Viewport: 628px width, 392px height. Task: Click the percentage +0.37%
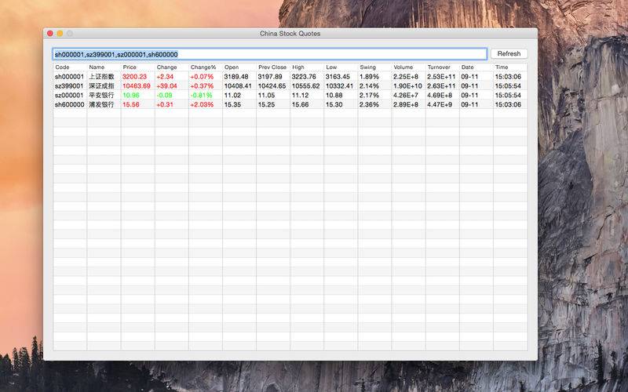(x=202, y=86)
